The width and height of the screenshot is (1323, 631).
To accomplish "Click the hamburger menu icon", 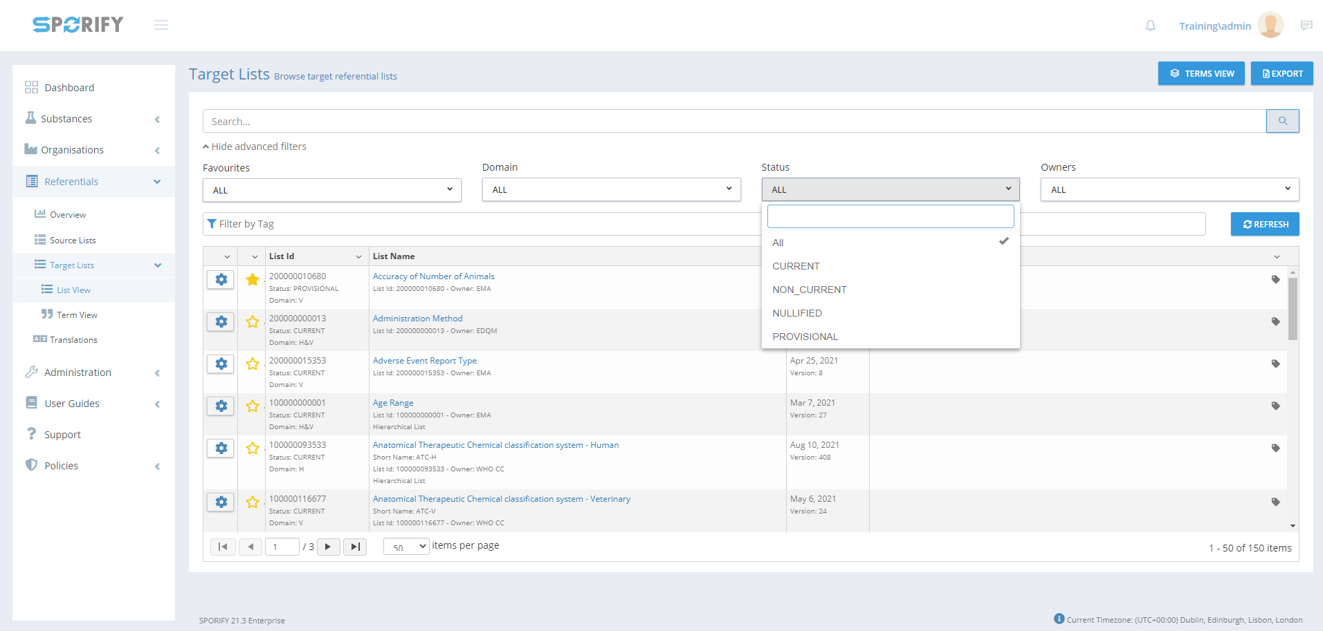I will click(161, 26).
